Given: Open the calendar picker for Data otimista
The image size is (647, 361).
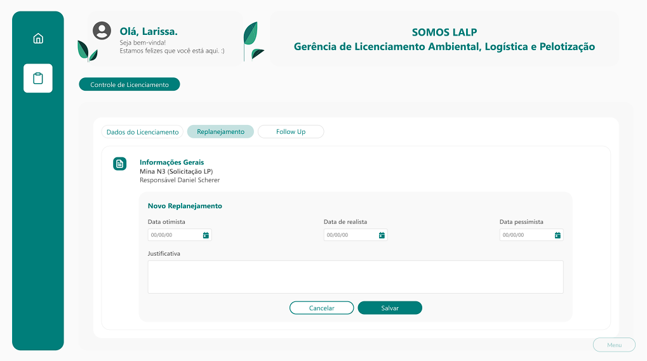Looking at the screenshot, I should [206, 235].
